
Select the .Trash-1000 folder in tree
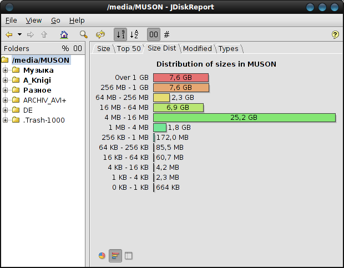click(x=44, y=120)
